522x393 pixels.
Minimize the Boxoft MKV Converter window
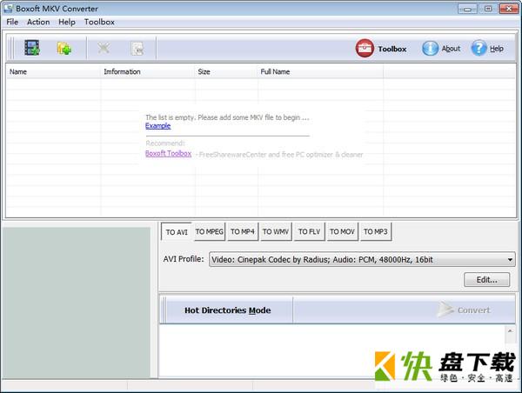point(467,9)
